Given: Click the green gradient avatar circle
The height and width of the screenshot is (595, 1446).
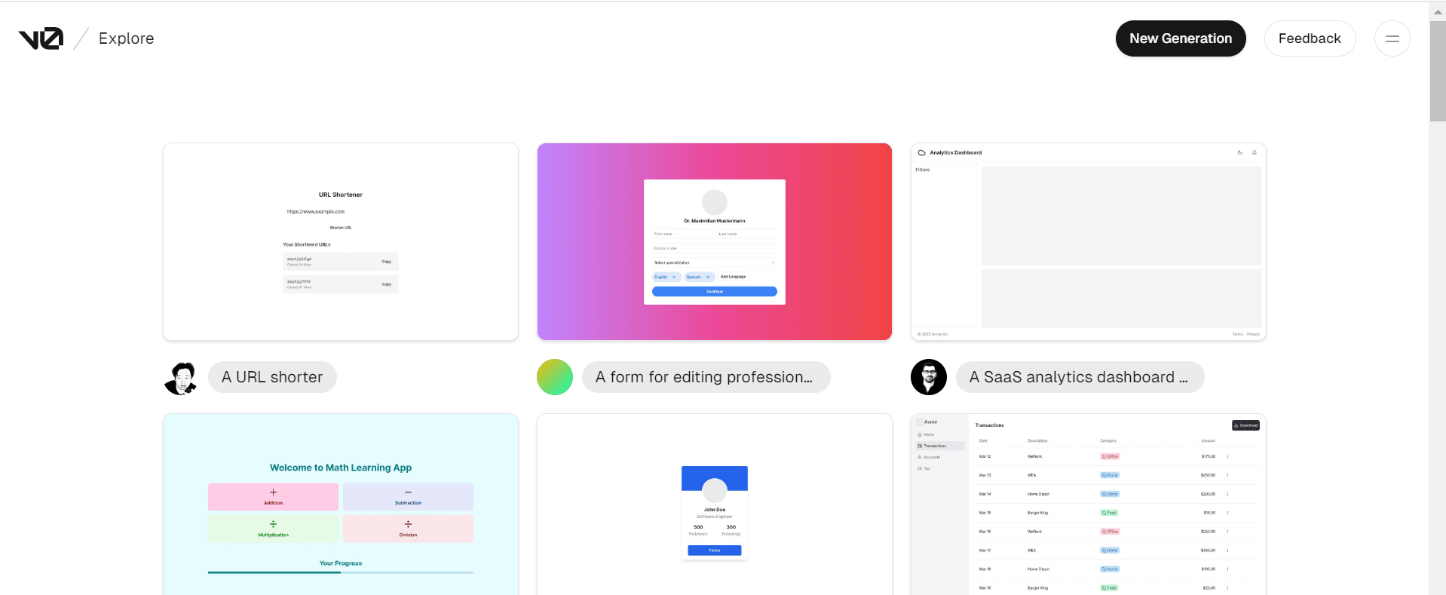Looking at the screenshot, I should coord(555,377).
